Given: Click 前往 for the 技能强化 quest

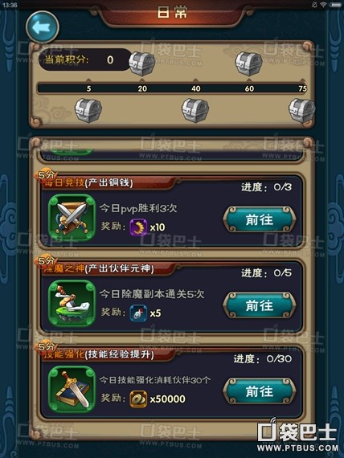Looking at the screenshot, I should click(260, 391).
